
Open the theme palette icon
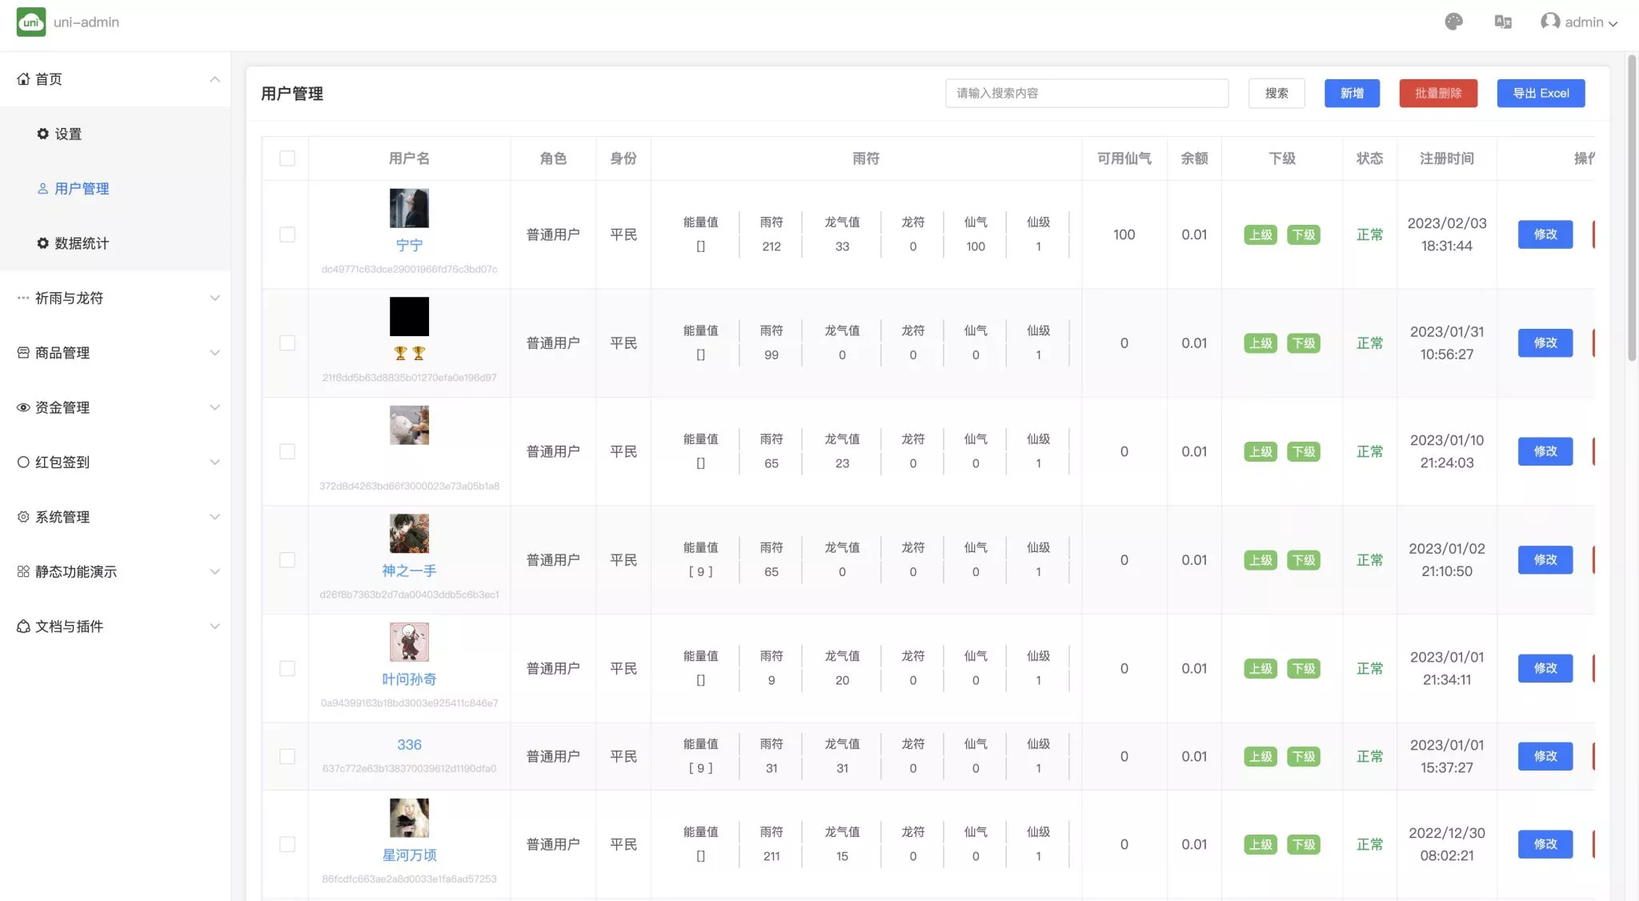coord(1453,22)
